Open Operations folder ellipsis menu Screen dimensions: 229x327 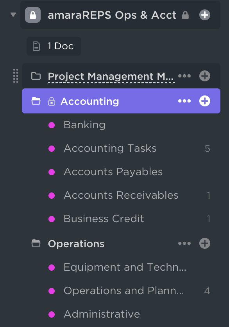pos(184,243)
